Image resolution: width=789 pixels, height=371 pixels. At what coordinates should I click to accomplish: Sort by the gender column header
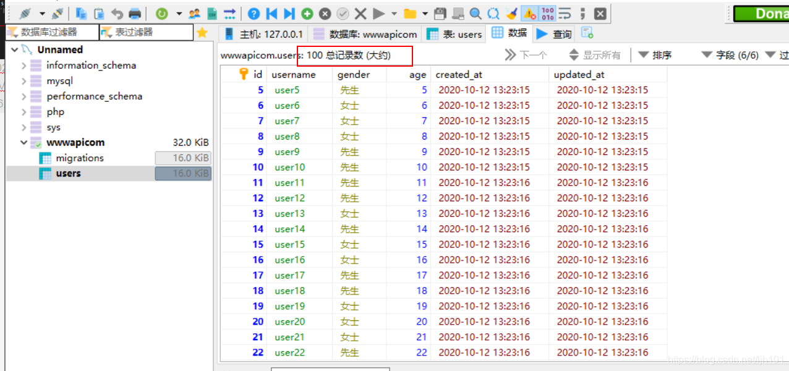pos(359,74)
